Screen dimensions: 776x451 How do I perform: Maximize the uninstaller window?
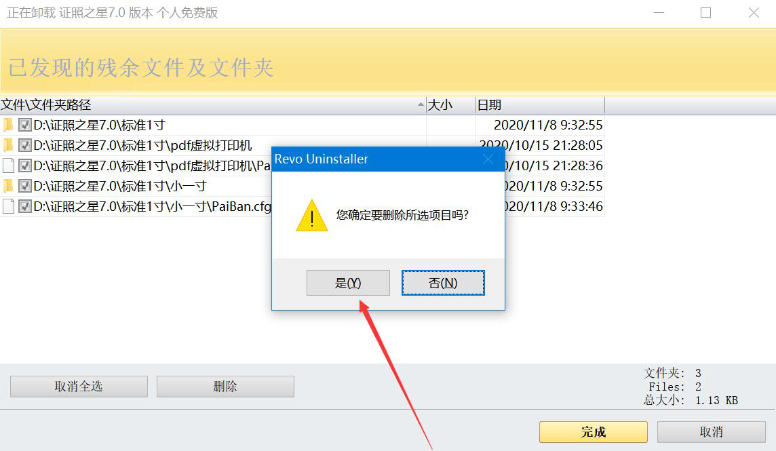click(x=705, y=13)
